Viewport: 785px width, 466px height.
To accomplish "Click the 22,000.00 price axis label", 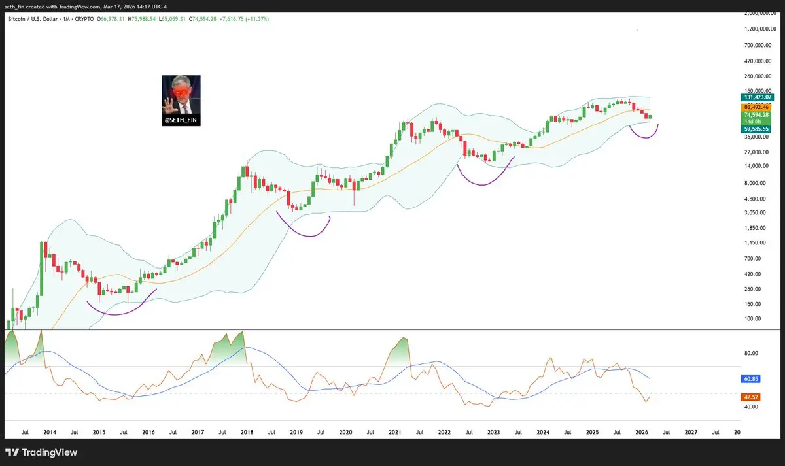I will pyautogui.click(x=756, y=152).
